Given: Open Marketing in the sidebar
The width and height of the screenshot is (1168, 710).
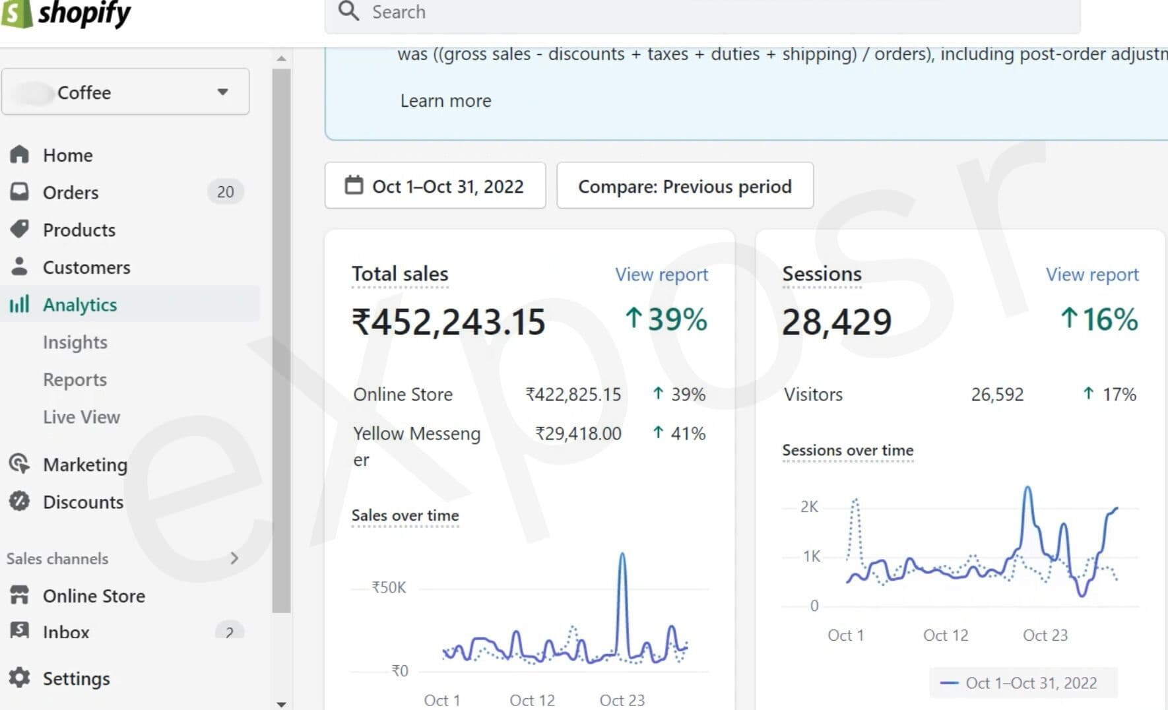Looking at the screenshot, I should click(x=85, y=465).
